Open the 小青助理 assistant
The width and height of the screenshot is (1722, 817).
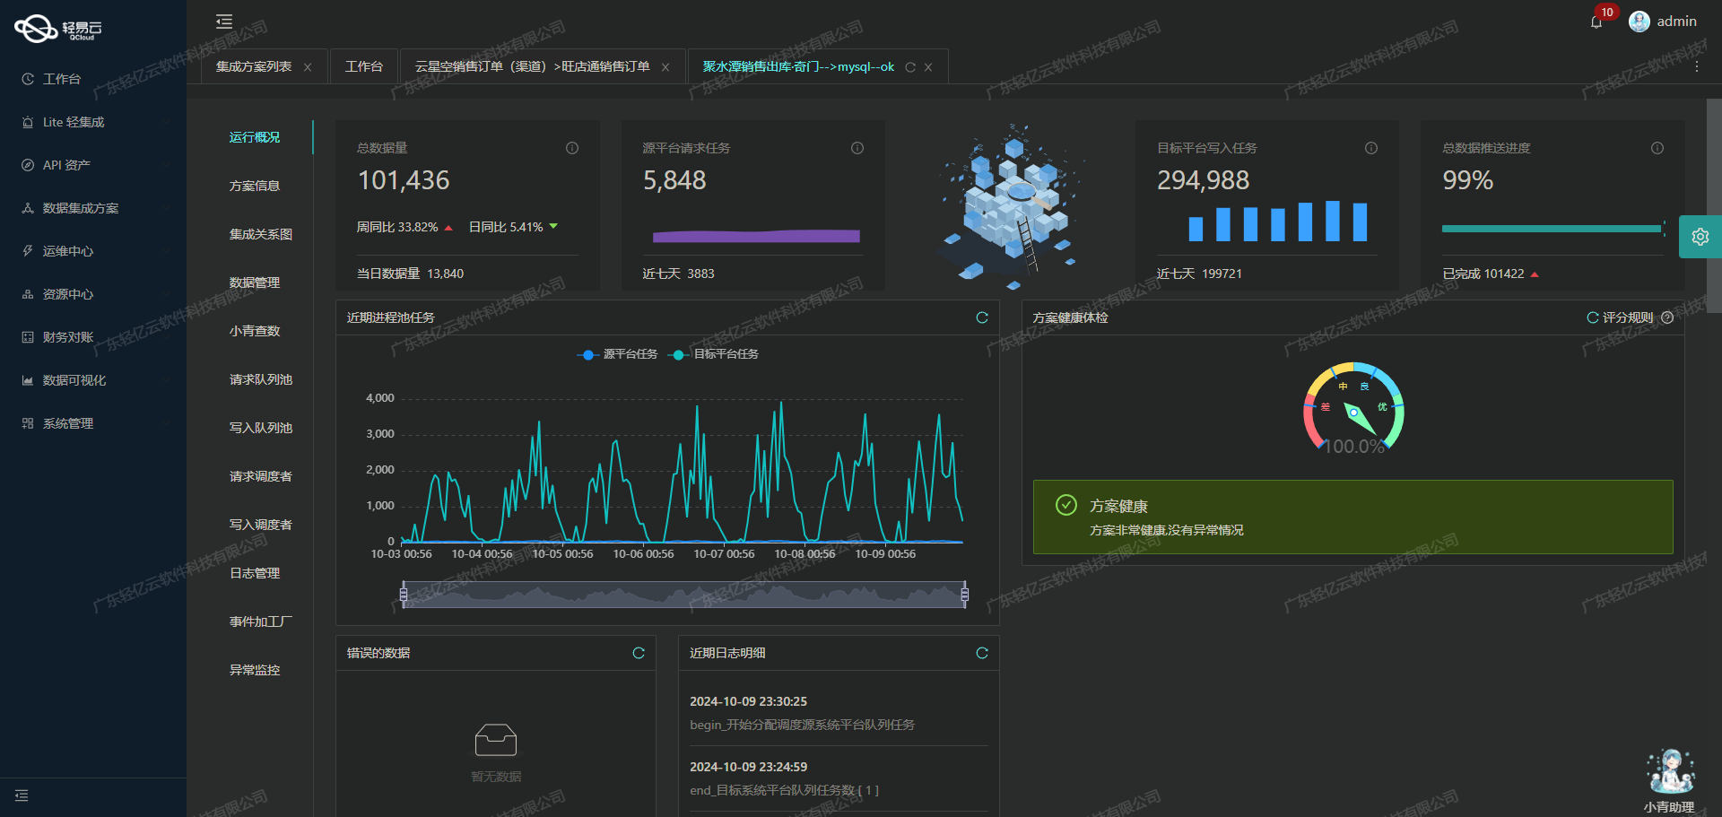click(x=1669, y=780)
